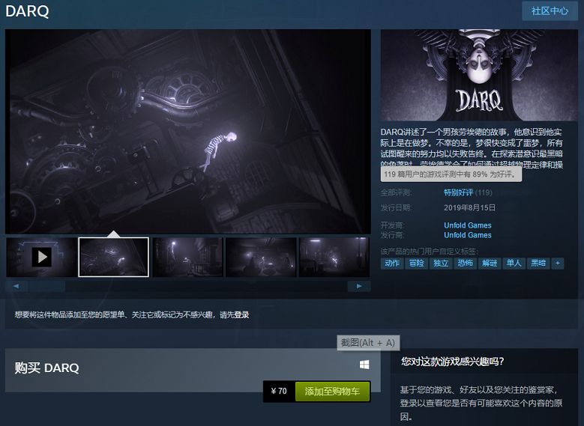Select the highlighted gears screenshot thumbnail
584x426 pixels.
click(114, 257)
